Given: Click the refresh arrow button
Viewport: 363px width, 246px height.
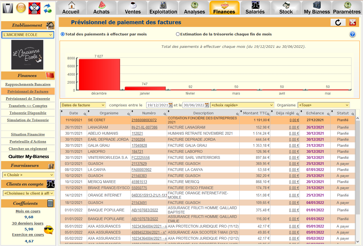Looking at the screenshot, I should pyautogui.click(x=338, y=23).
